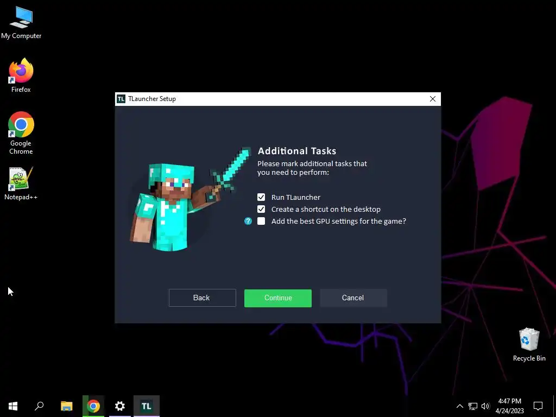The width and height of the screenshot is (556, 417).
Task: Select the Firefox desktop shortcut
Action: pyautogui.click(x=21, y=75)
